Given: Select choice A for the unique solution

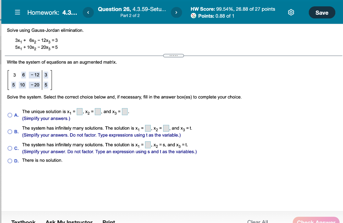Looking at the screenshot, I should pyautogui.click(x=10, y=115).
